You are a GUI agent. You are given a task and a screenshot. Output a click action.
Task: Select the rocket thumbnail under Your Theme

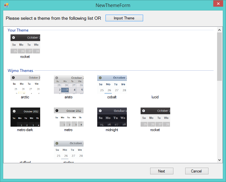[x=25, y=44]
